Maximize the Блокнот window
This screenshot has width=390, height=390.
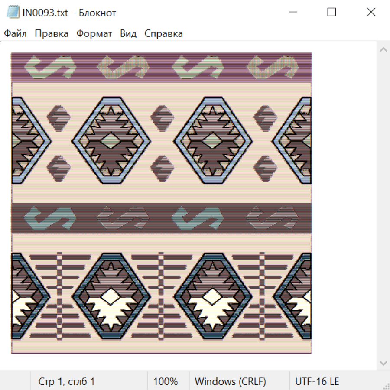tap(331, 12)
